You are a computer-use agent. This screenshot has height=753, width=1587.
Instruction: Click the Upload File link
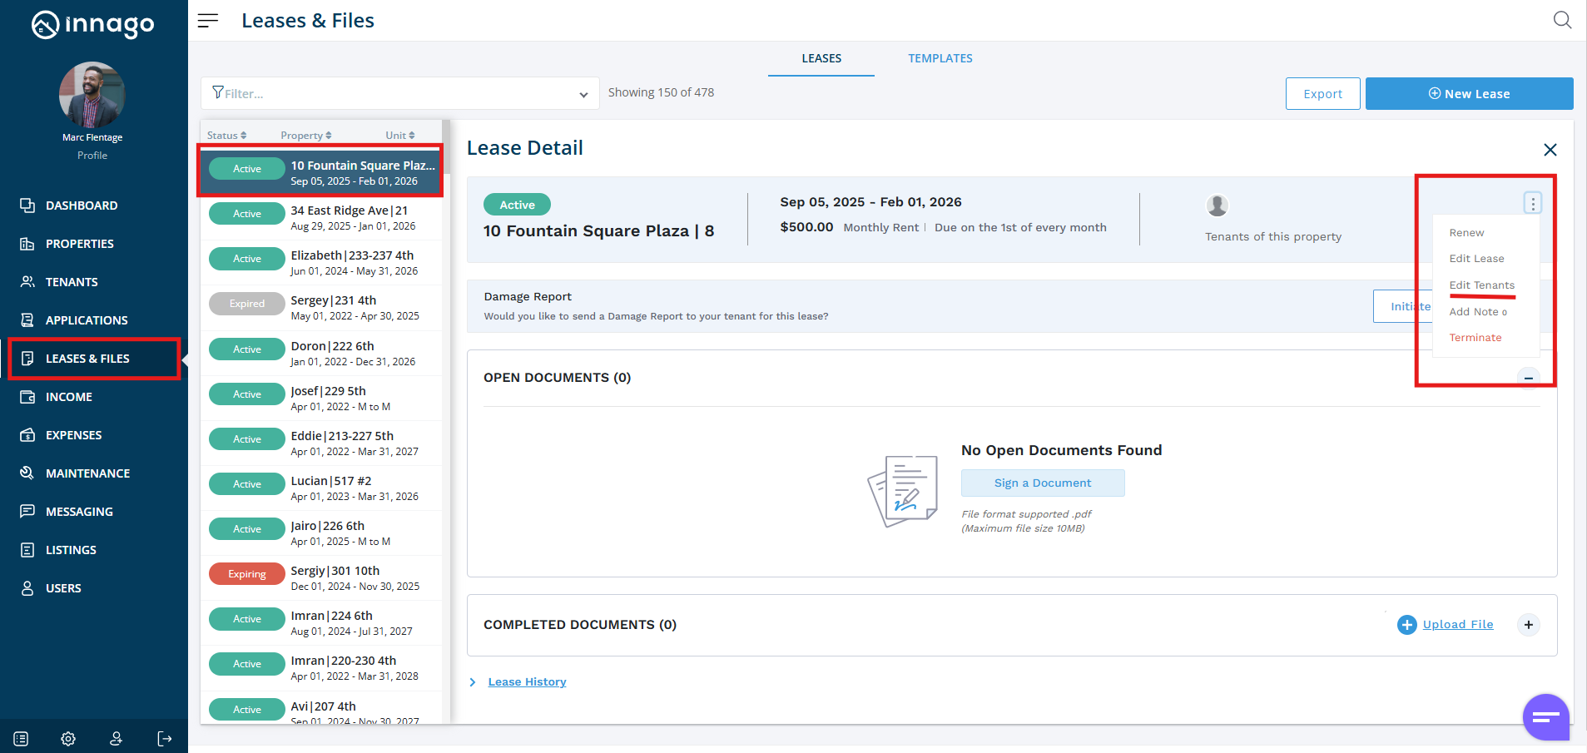tap(1457, 625)
